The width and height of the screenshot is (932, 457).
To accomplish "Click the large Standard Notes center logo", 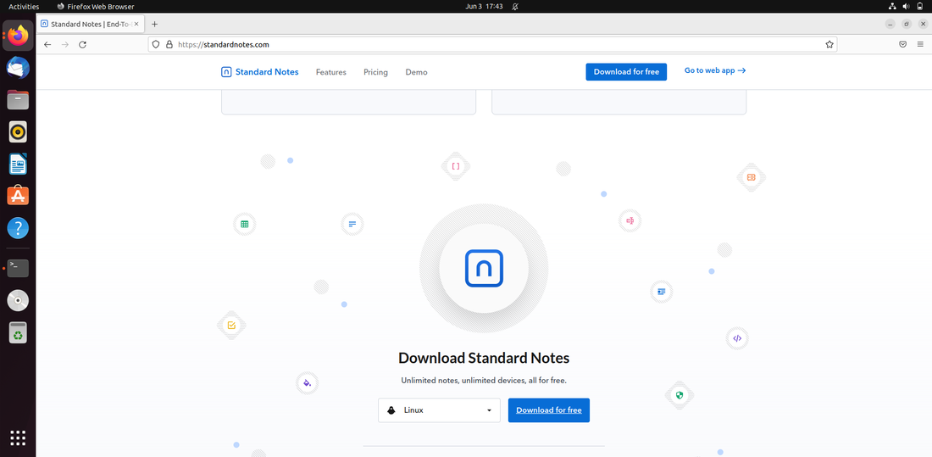I will coord(484,269).
